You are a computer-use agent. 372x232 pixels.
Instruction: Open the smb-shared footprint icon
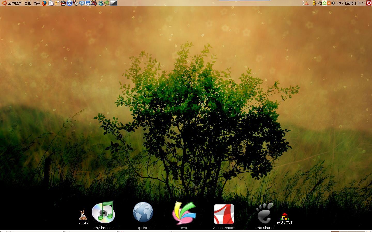pyautogui.click(x=264, y=213)
